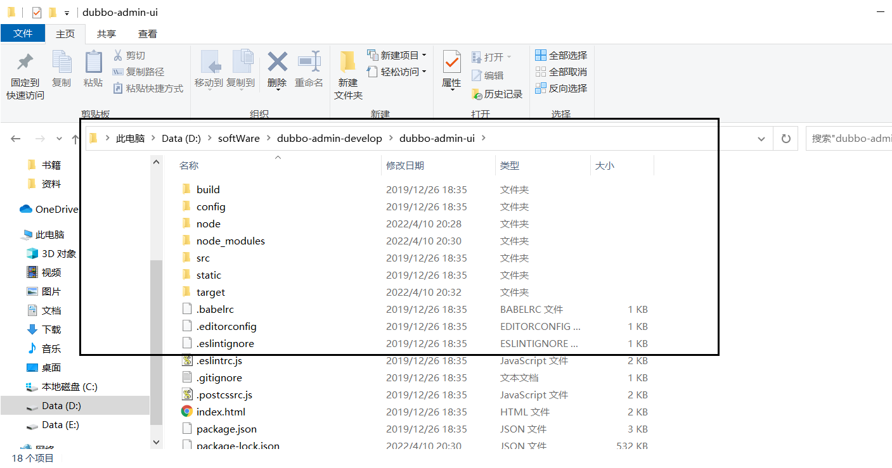Viewport: 892px width, 468px height.
Task: Select the target folder
Action: (210, 292)
